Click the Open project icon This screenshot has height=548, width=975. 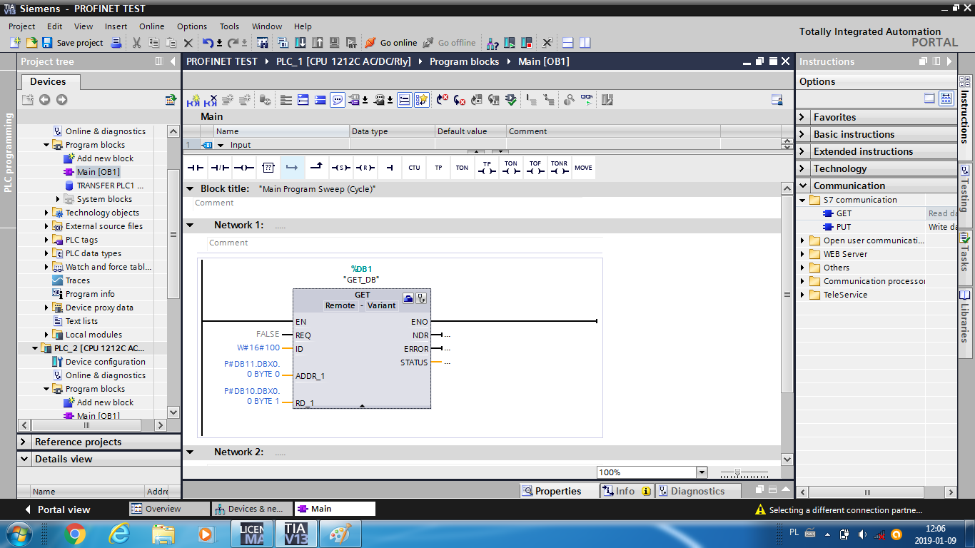(x=31, y=43)
